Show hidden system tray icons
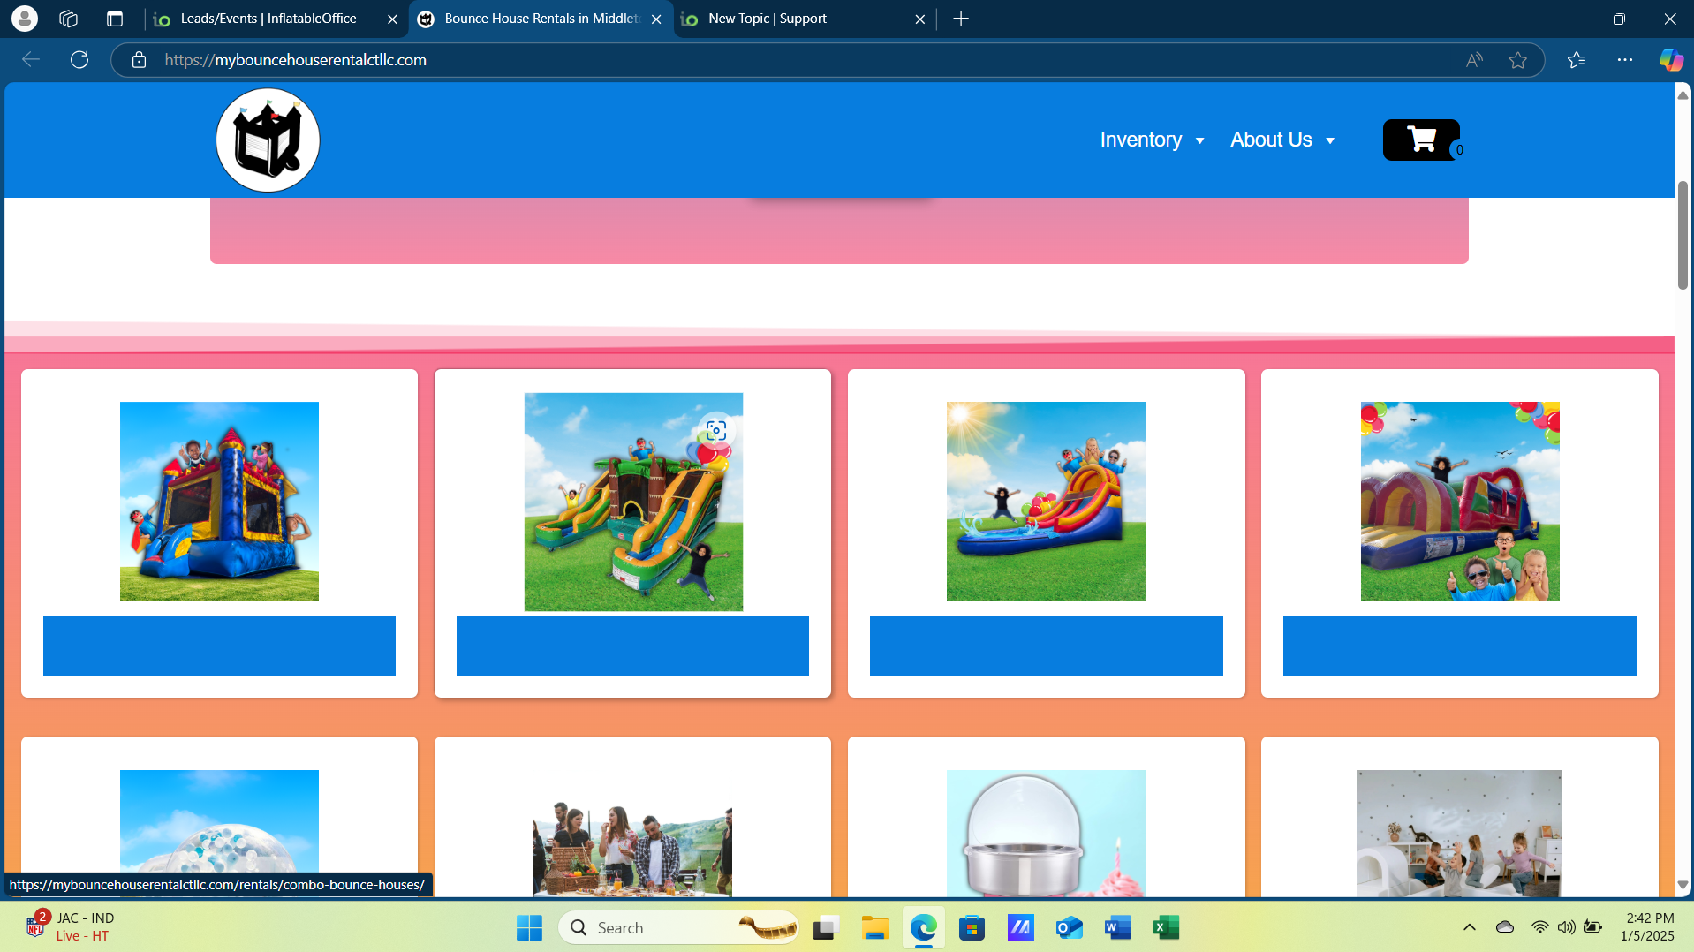The width and height of the screenshot is (1694, 952). click(1469, 927)
